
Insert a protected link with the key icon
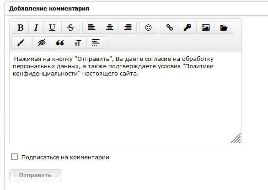pos(188,27)
